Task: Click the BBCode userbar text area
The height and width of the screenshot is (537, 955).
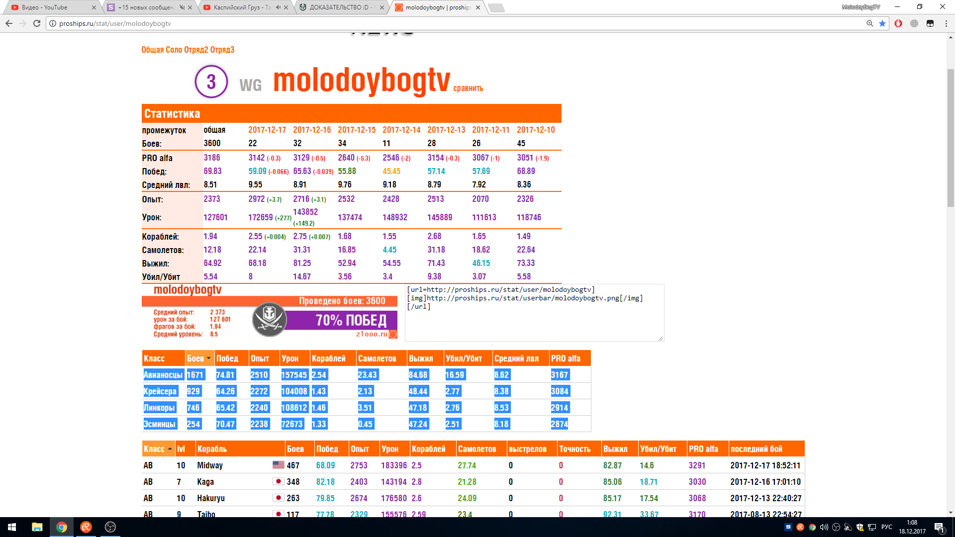Action: (535, 313)
